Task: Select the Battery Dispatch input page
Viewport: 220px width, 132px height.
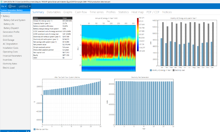Action: (x=11, y=28)
